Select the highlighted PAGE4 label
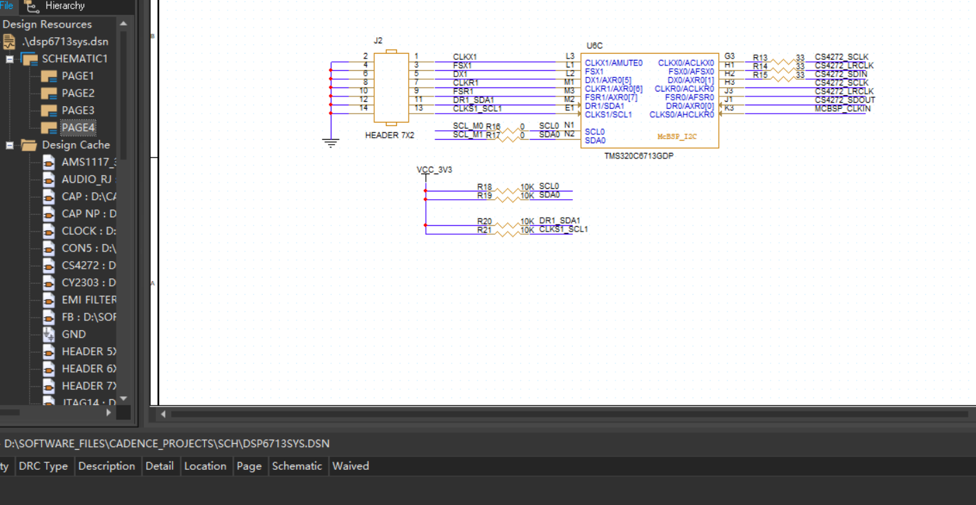The height and width of the screenshot is (505, 976). pyautogui.click(x=78, y=127)
